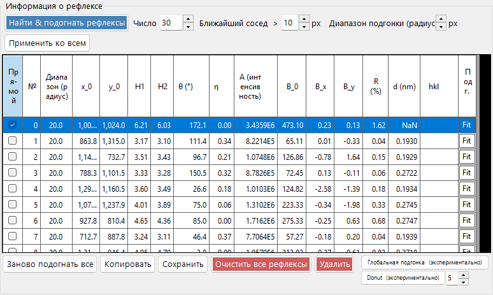Image resolution: width=493 pixels, height=295 pixels.
Task: Select intensity cell '1.0748E6'
Action: click(256, 157)
